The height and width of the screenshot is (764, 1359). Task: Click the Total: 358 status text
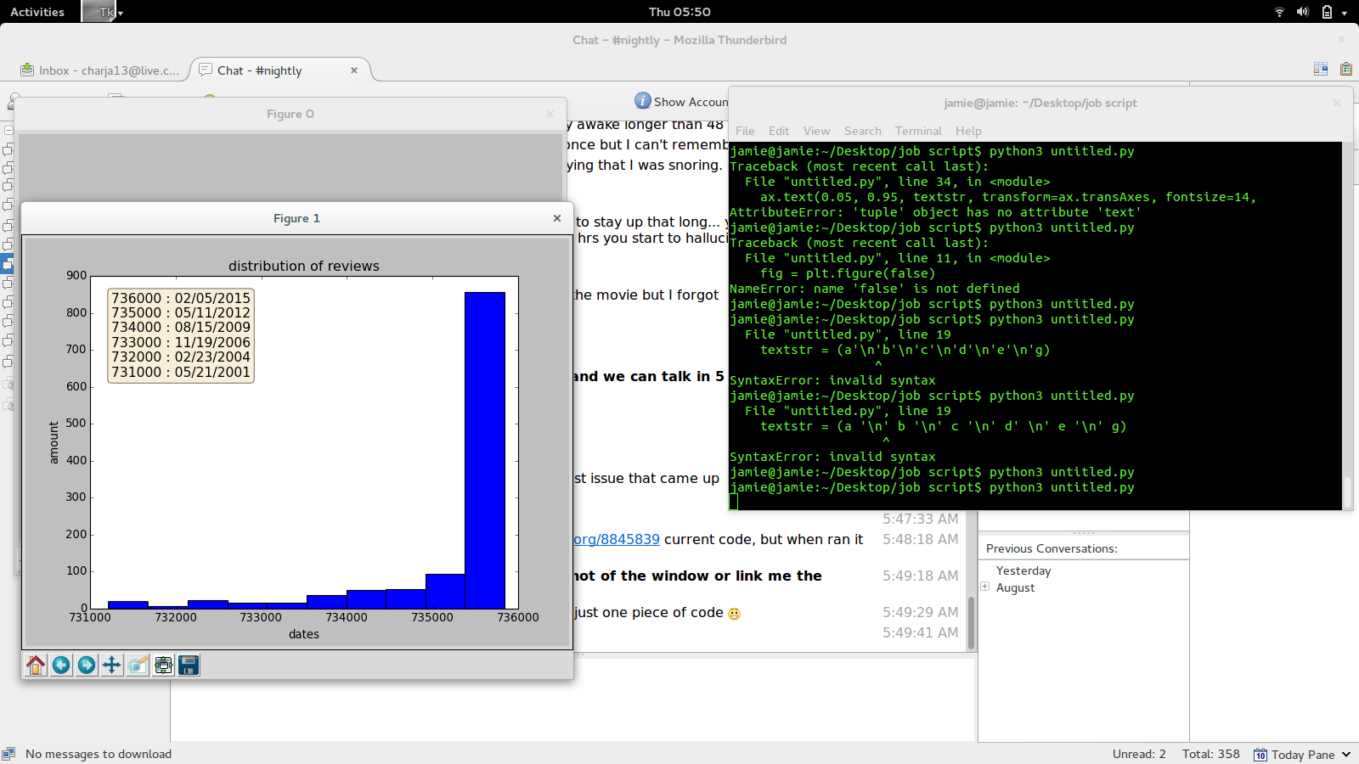1211,754
